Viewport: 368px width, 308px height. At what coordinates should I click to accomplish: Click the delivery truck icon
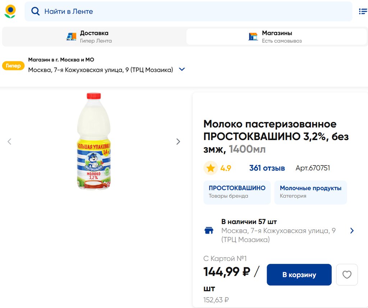71,37
